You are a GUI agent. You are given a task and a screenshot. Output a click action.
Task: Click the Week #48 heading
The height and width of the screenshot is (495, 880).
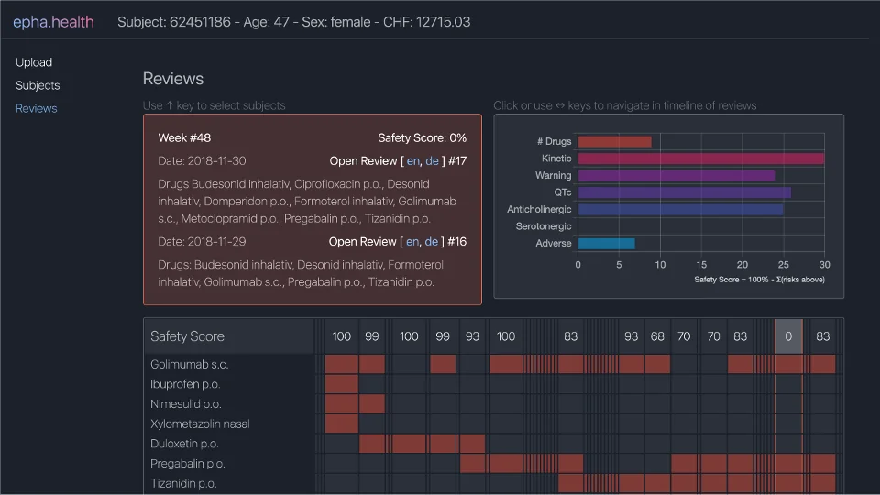coord(184,138)
